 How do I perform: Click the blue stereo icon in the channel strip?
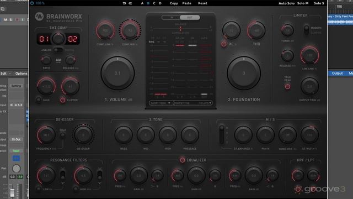16,159
